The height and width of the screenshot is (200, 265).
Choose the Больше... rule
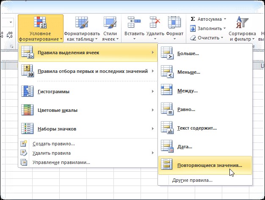point(205,53)
